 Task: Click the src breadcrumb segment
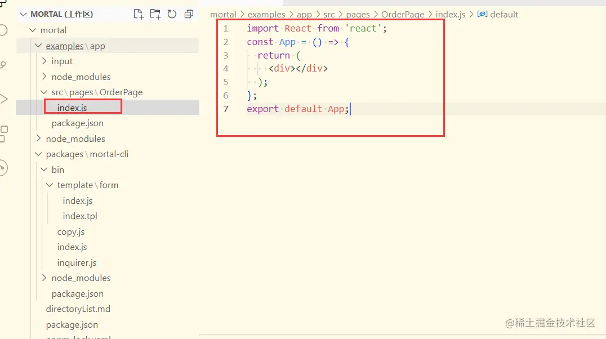(x=329, y=14)
